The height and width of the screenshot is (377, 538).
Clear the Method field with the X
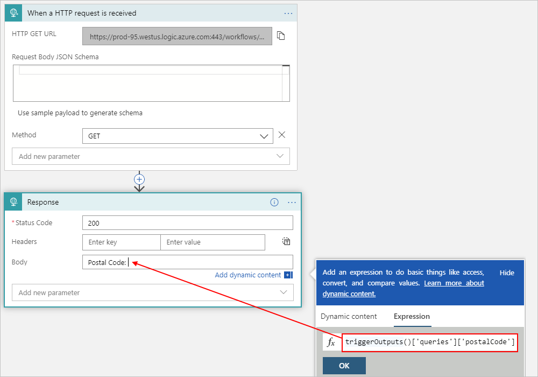(281, 135)
